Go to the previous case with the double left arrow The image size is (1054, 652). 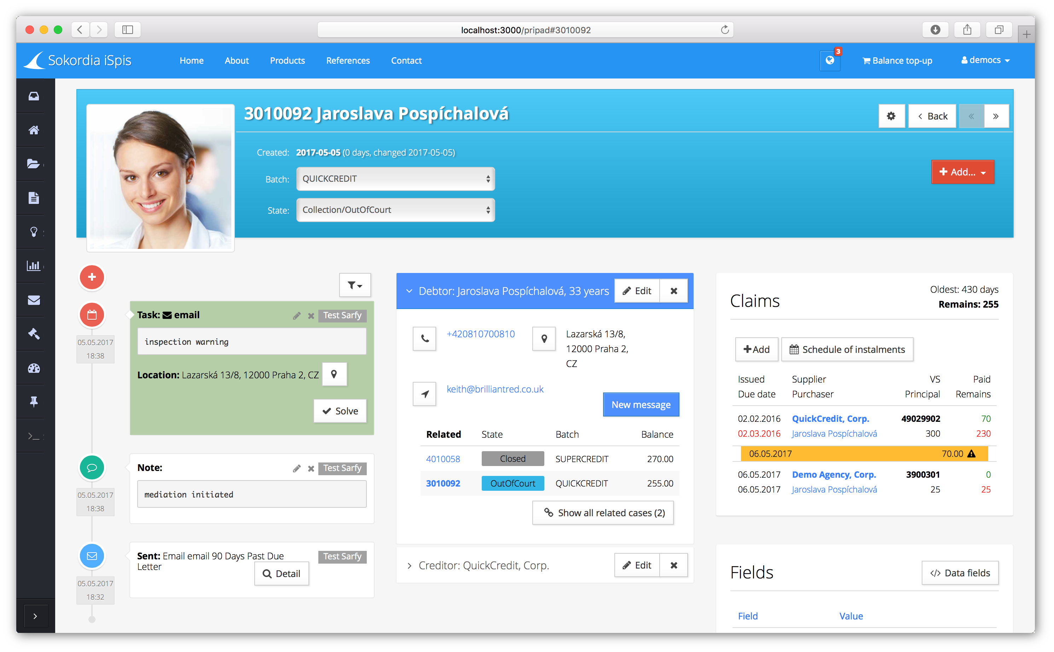972,116
